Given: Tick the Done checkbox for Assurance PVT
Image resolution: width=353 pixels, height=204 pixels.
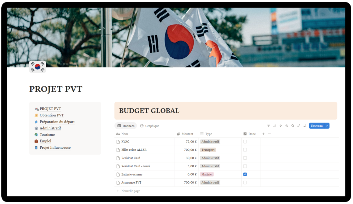Looking at the screenshot, I should pyautogui.click(x=245, y=182).
